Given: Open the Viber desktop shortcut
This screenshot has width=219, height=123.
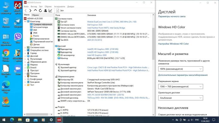Looking at the screenshot, I should [x=18, y=38].
